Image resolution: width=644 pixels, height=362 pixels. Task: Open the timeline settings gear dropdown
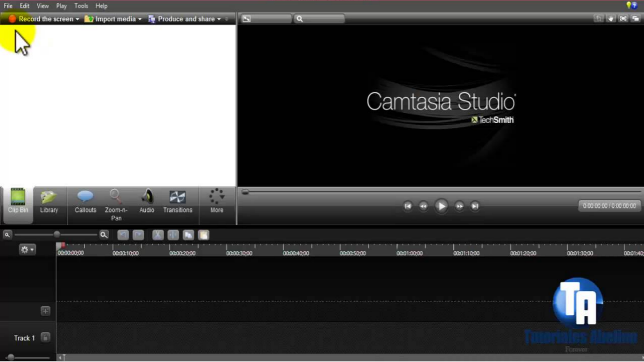(x=27, y=250)
